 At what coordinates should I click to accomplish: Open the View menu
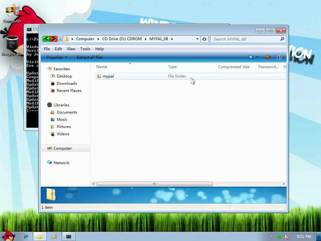coord(71,49)
